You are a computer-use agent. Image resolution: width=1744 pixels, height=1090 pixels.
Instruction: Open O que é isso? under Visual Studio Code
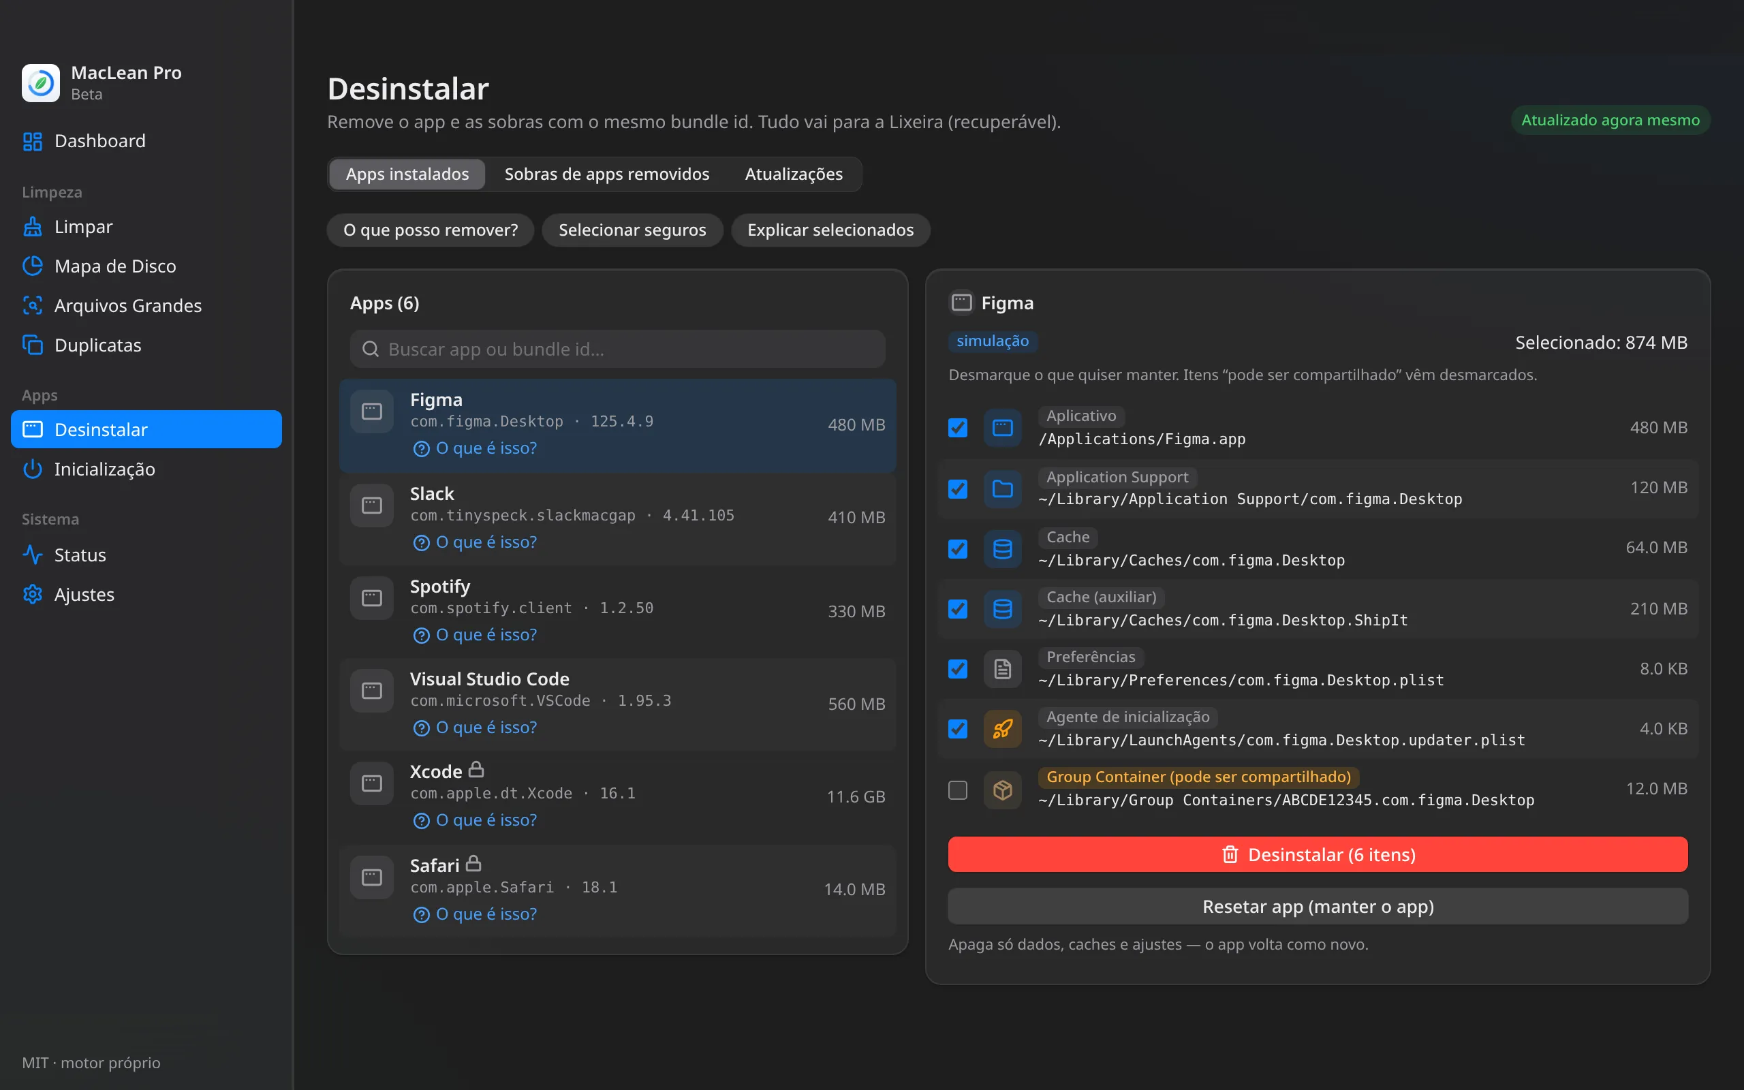click(475, 728)
